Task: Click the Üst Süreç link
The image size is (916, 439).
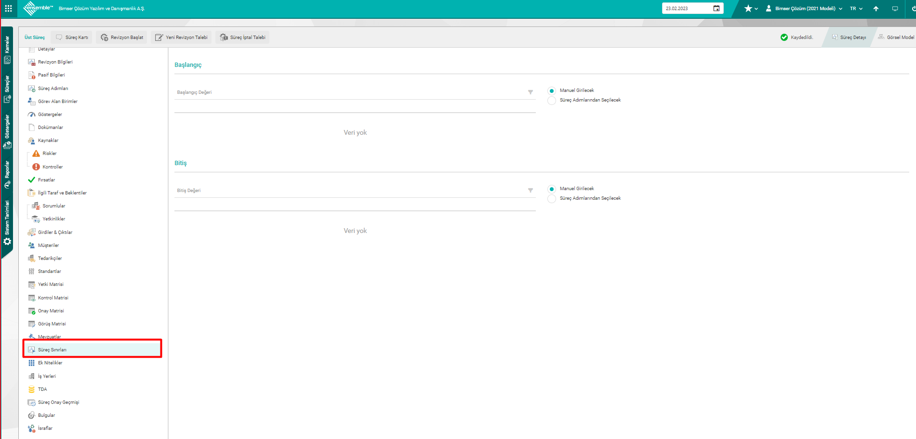Action: tap(35, 38)
